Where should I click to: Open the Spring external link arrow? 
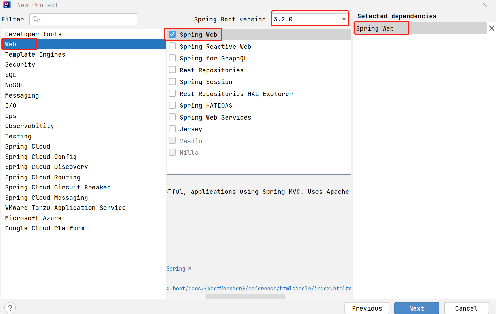coord(189,269)
